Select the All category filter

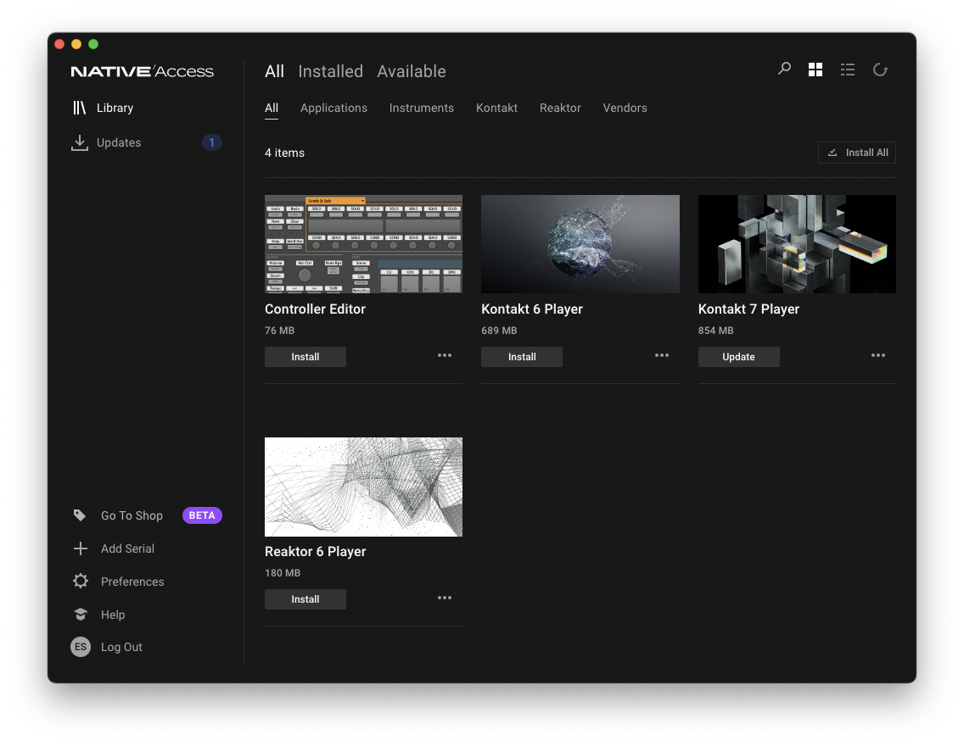(x=272, y=108)
